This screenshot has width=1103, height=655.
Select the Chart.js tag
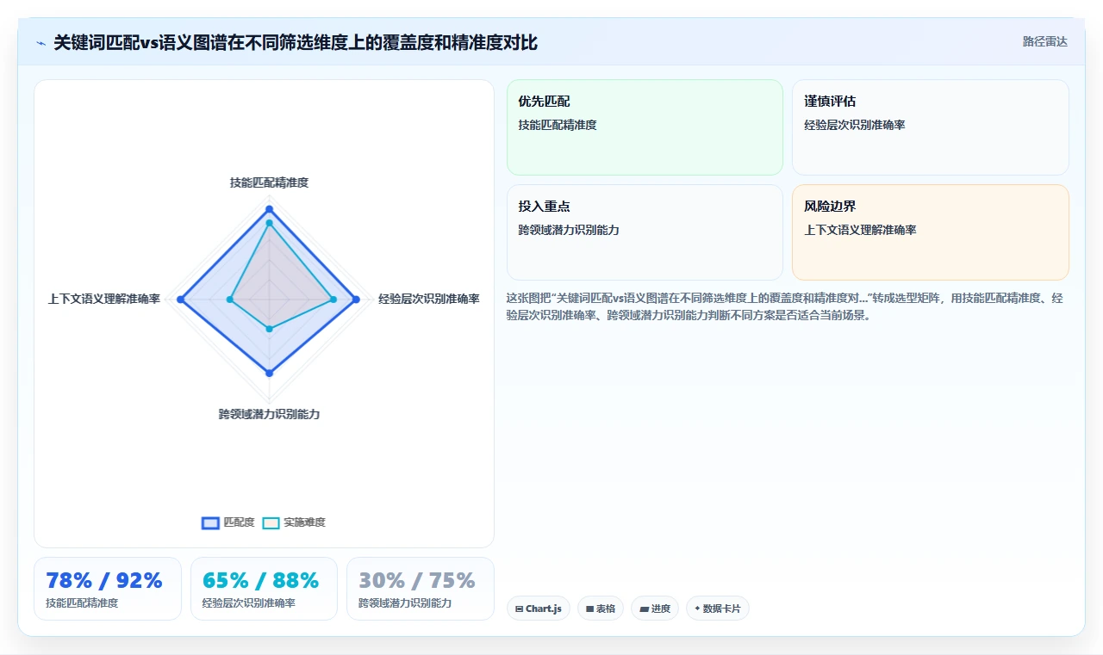539,609
